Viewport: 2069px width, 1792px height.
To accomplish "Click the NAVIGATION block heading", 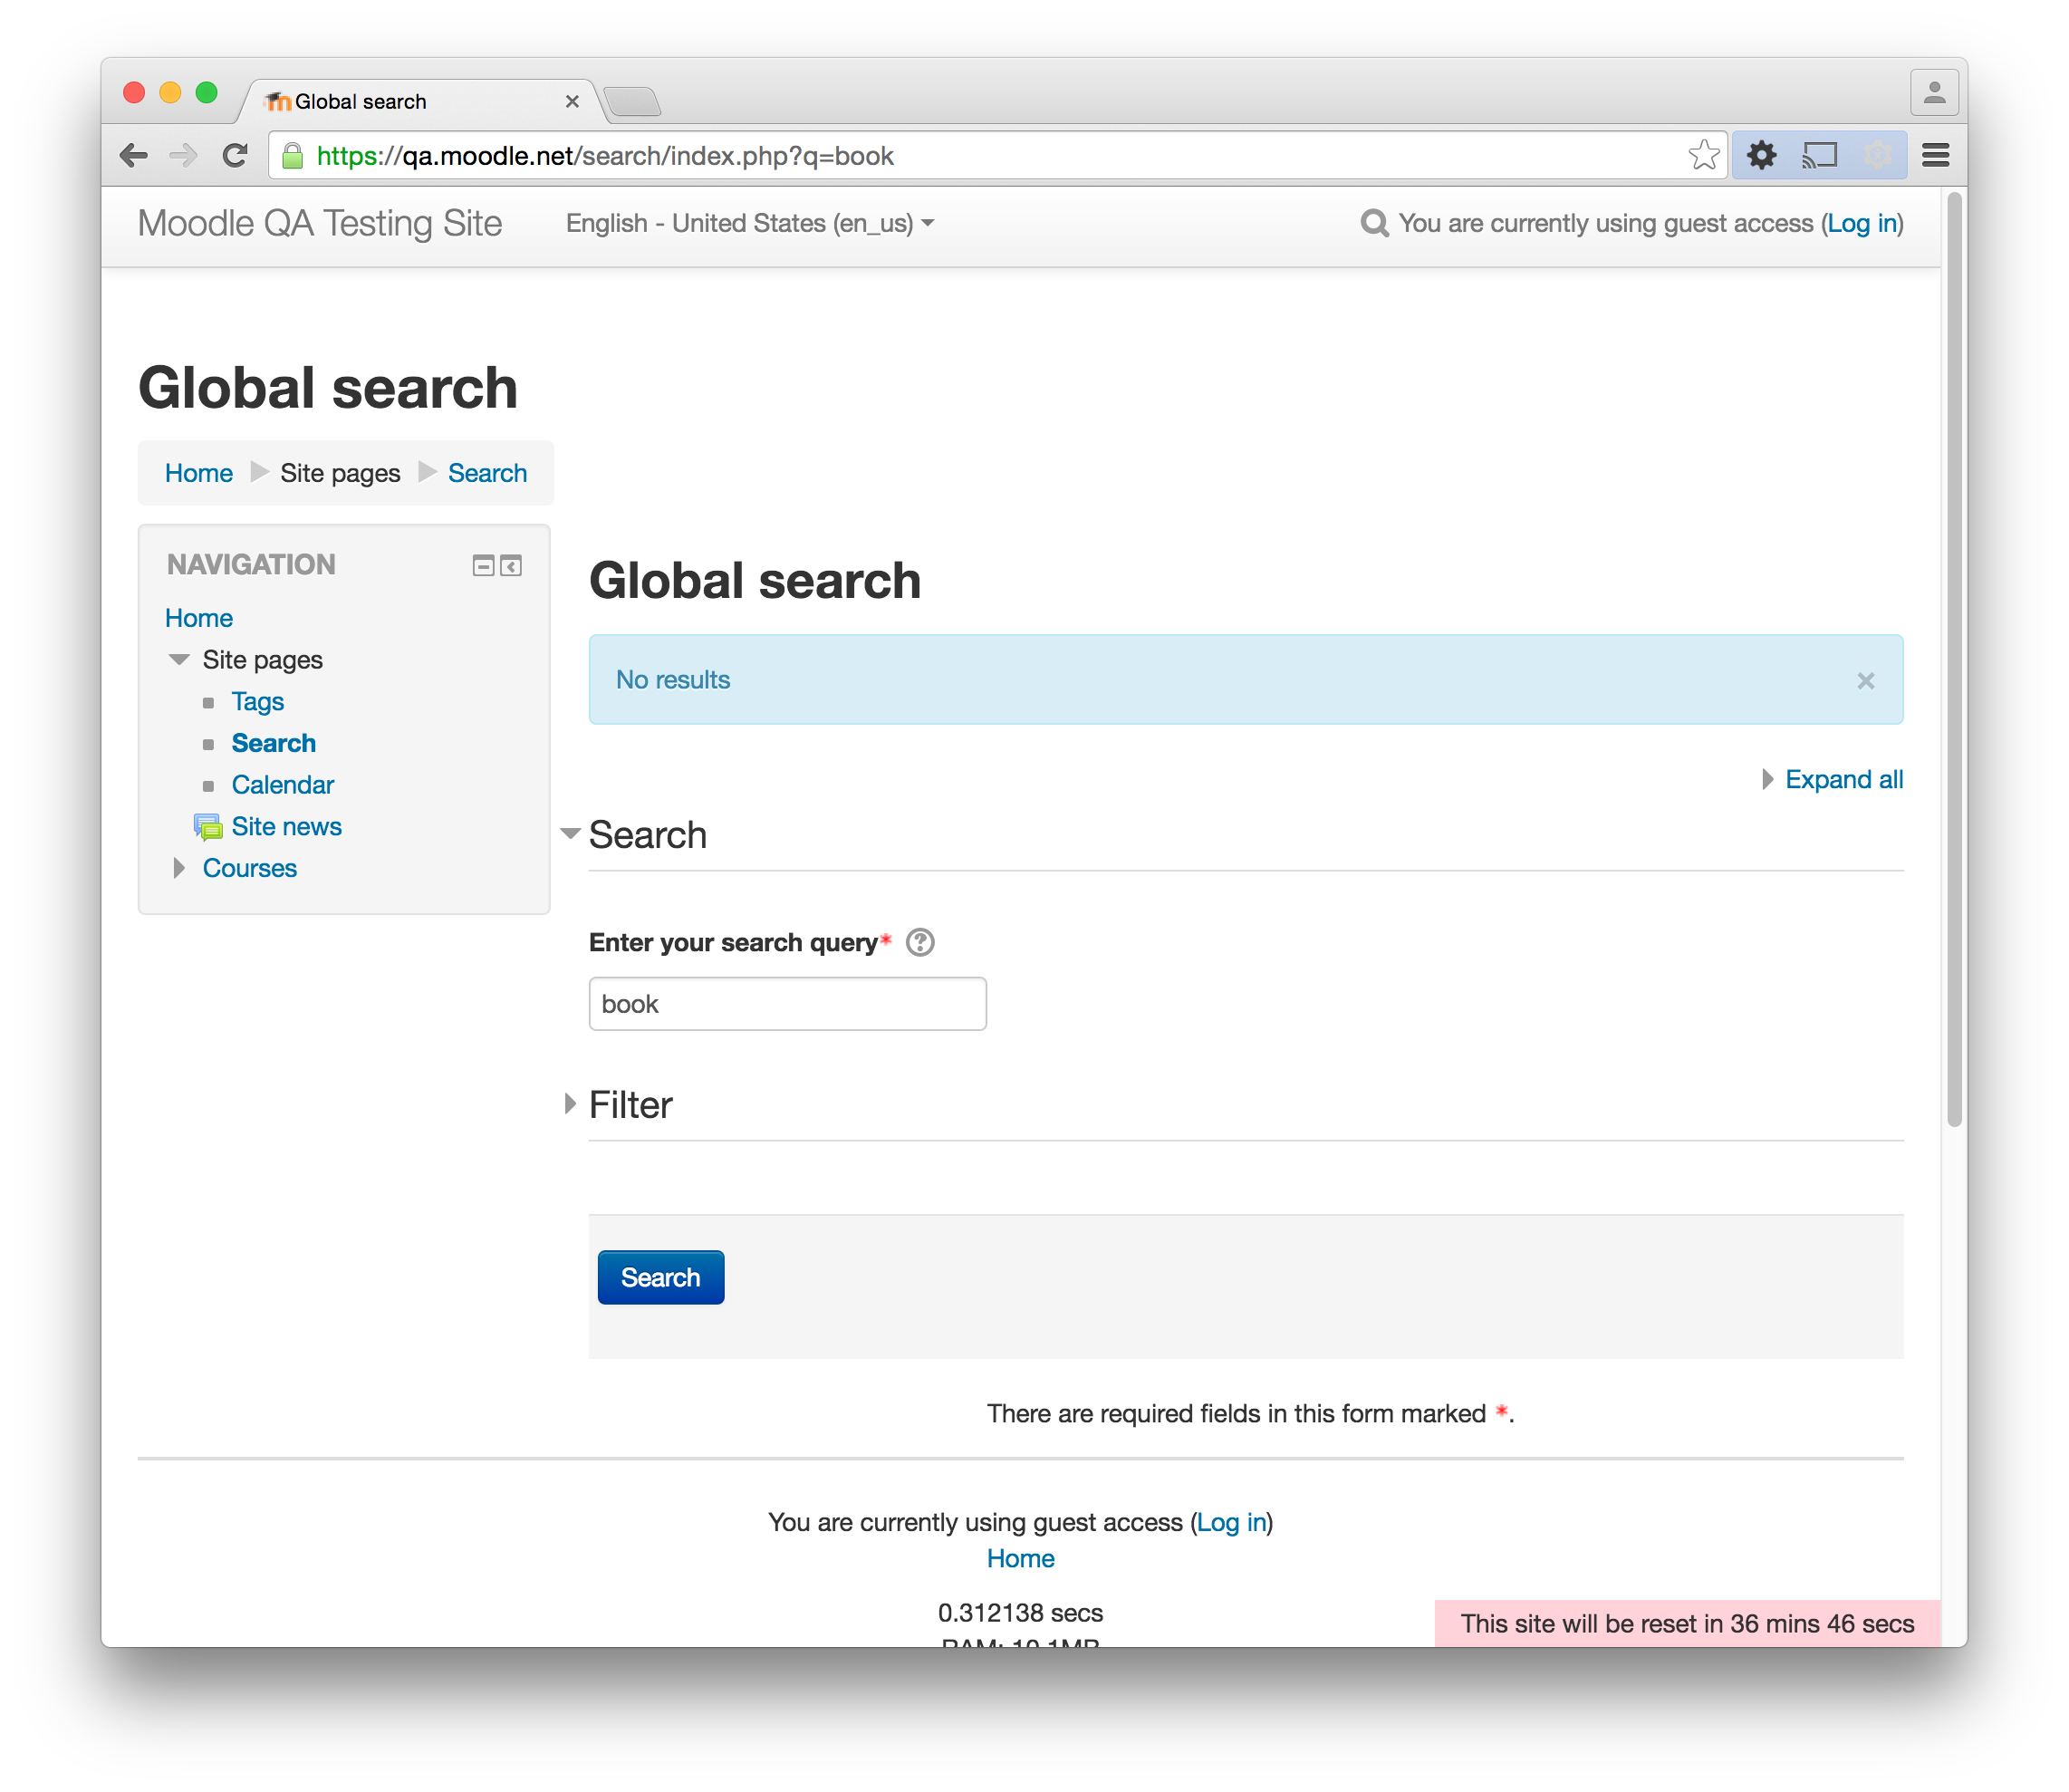I will (251, 565).
